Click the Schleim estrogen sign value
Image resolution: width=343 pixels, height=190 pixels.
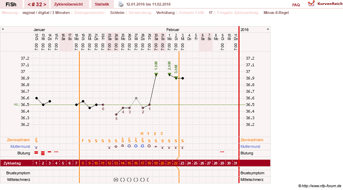click(x=117, y=13)
